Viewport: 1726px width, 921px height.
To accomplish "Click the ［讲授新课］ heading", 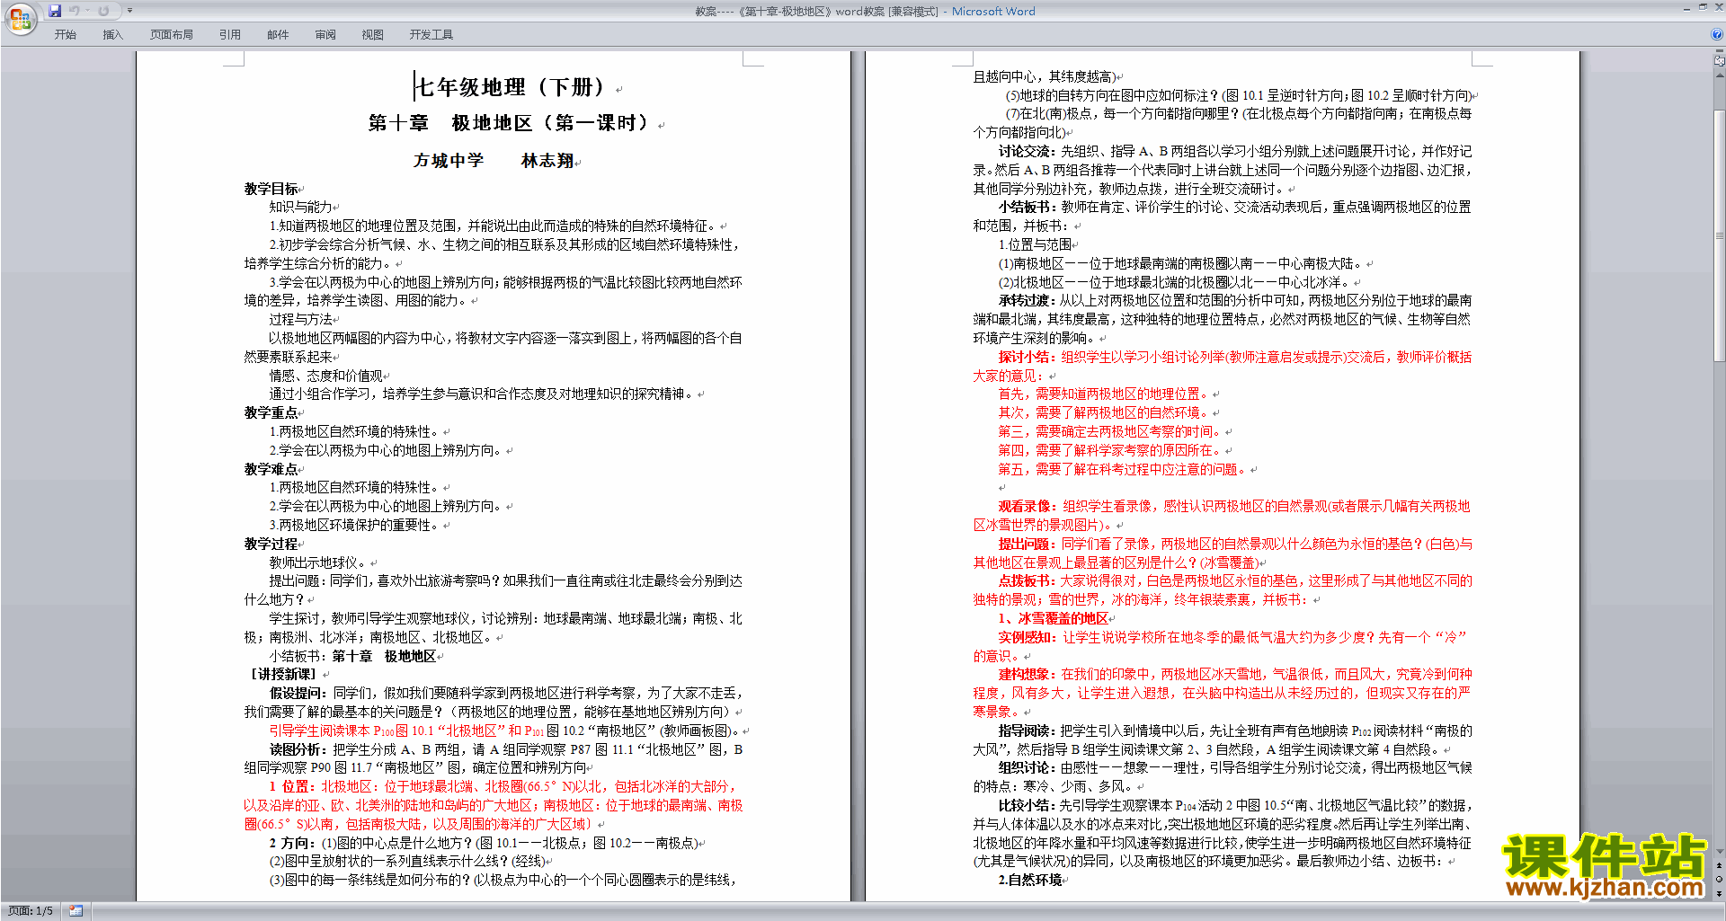I will pyautogui.click(x=284, y=675).
